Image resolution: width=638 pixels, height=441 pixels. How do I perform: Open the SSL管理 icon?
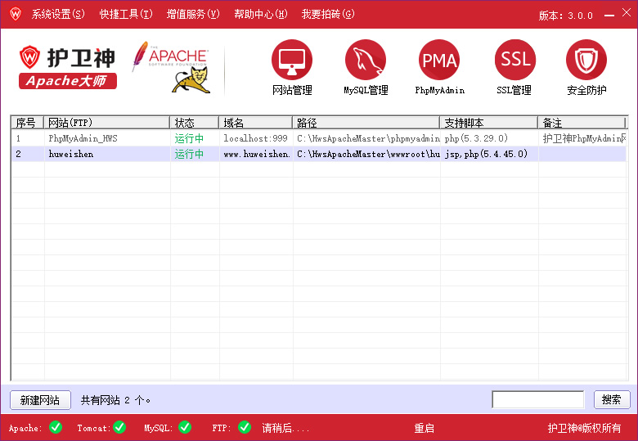[x=514, y=60]
